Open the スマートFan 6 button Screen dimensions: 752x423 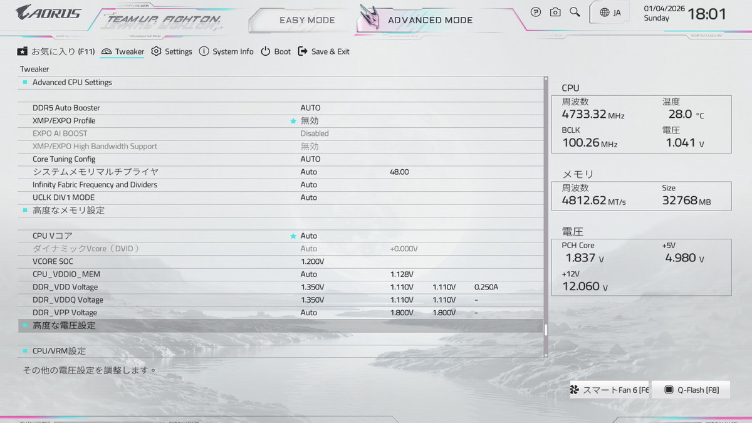point(609,390)
